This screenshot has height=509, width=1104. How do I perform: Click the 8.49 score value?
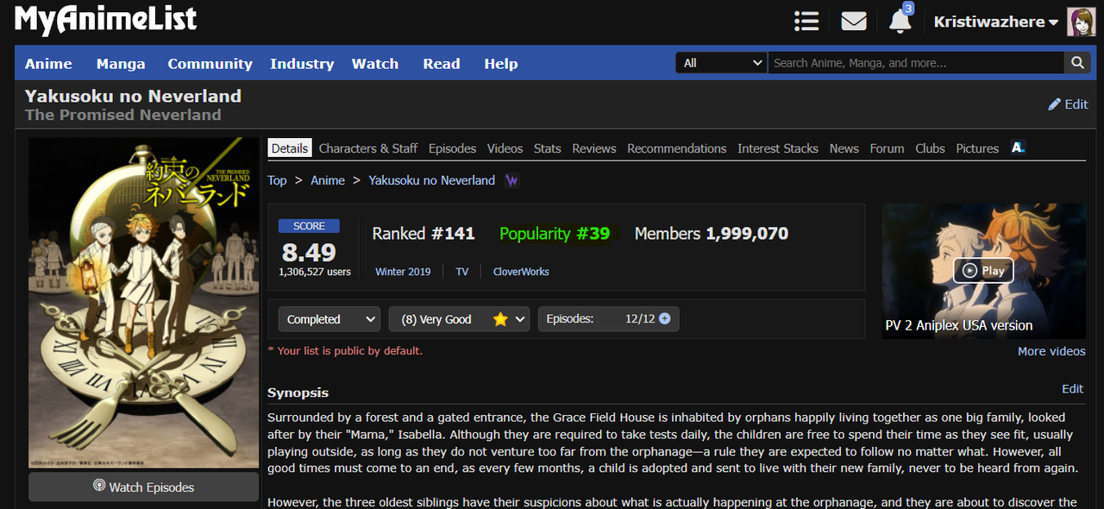point(309,252)
